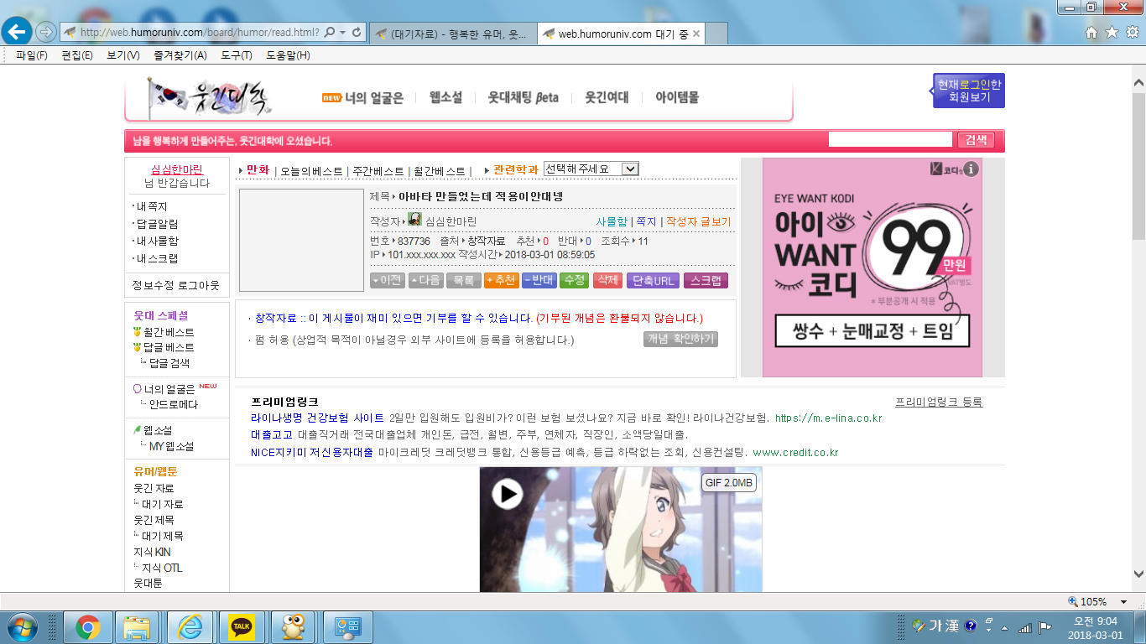The width and height of the screenshot is (1146, 644).
Task: Close the web.humoruniv.com tab
Action: pos(695,34)
